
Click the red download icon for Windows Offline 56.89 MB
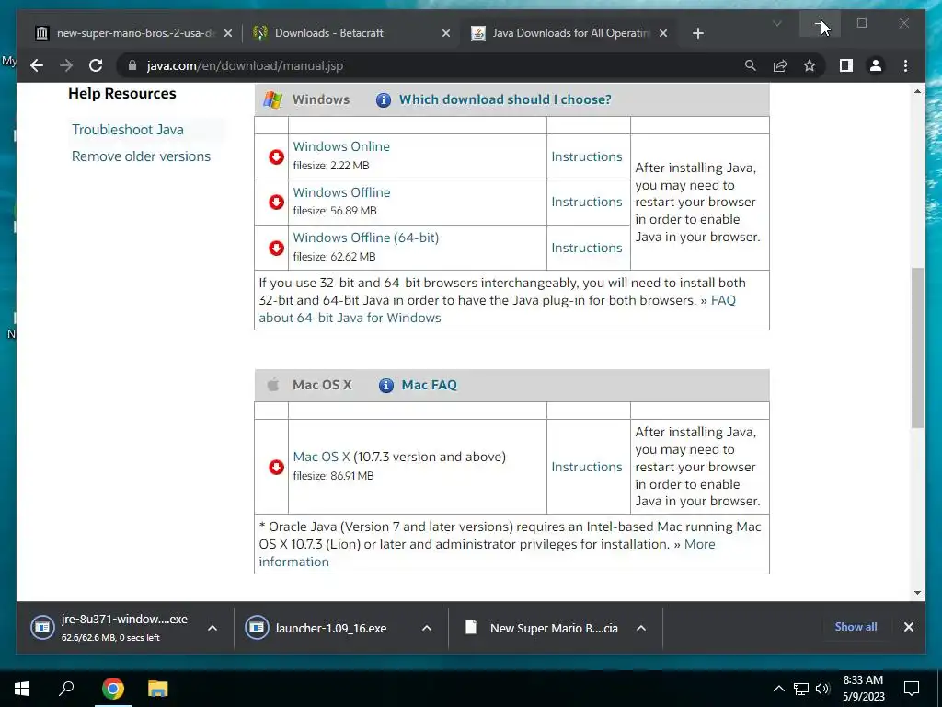click(x=276, y=202)
